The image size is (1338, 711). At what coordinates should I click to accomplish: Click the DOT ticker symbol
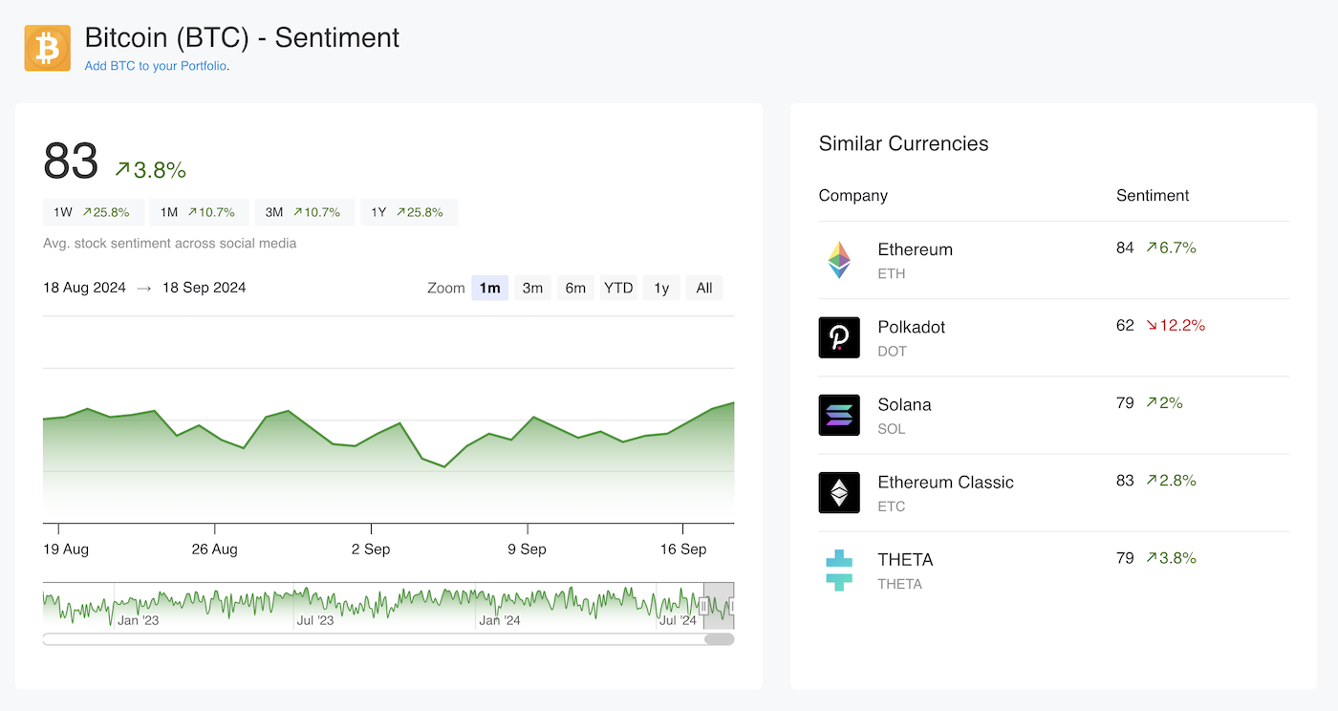pos(893,351)
